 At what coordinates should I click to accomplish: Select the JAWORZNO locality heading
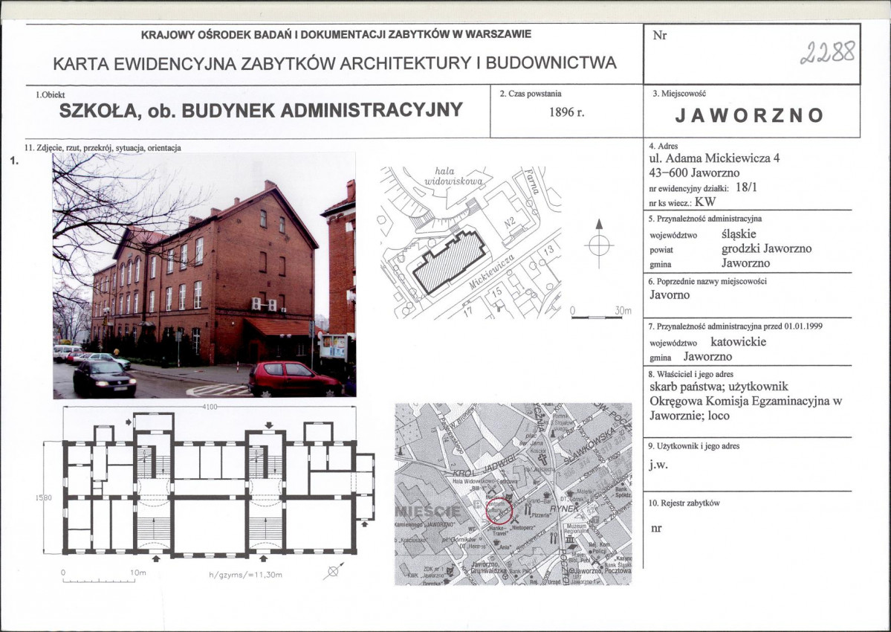750,115
